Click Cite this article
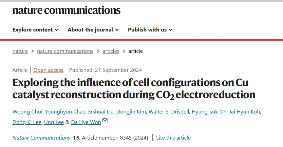This screenshot has height=147, width=283. point(173,138)
